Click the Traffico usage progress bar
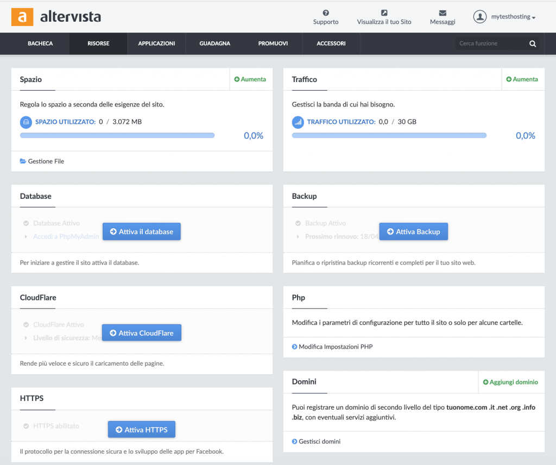 pos(389,135)
